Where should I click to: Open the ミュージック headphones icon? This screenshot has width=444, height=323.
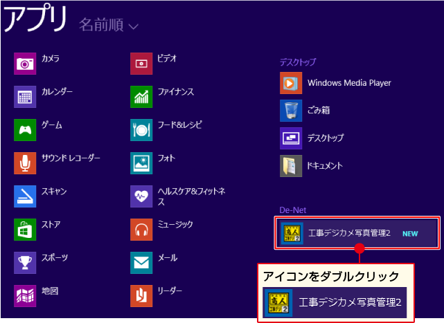141,230
